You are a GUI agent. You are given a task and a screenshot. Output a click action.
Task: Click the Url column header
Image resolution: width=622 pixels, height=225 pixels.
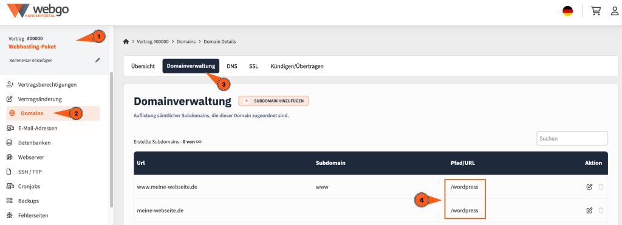(140, 163)
